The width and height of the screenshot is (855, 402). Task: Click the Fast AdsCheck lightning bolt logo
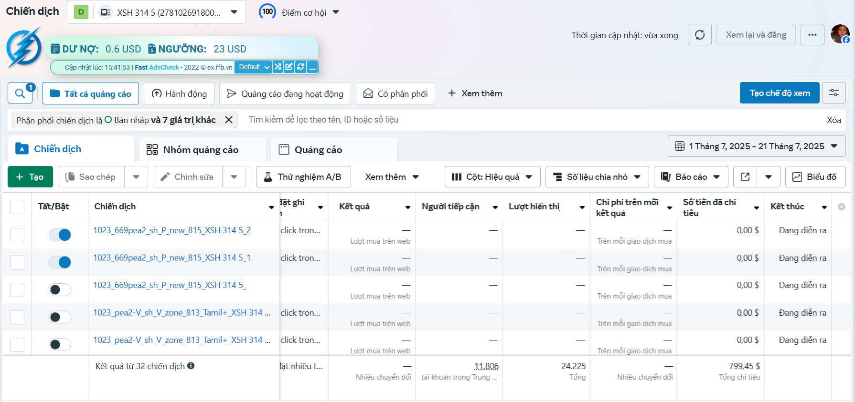click(24, 48)
